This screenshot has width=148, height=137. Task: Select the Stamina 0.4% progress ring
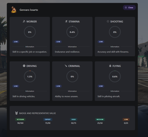(72, 32)
